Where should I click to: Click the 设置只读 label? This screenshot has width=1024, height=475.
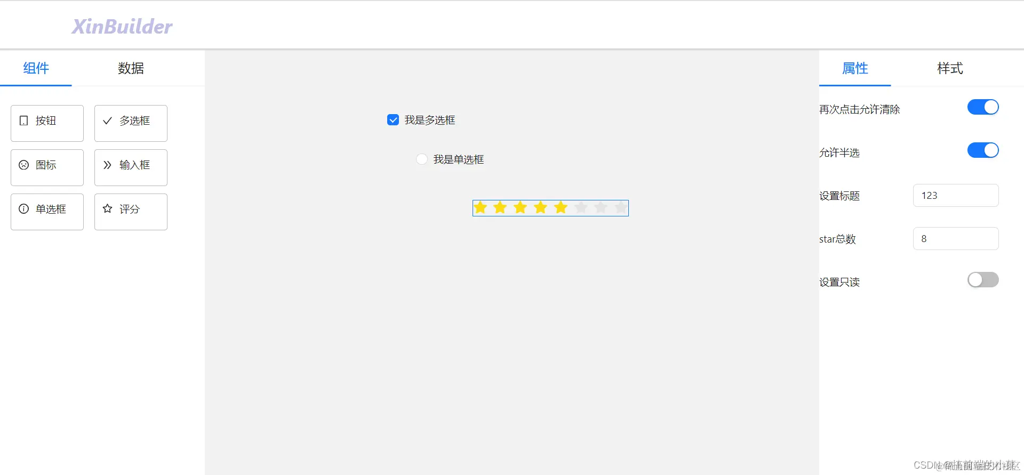(x=839, y=282)
